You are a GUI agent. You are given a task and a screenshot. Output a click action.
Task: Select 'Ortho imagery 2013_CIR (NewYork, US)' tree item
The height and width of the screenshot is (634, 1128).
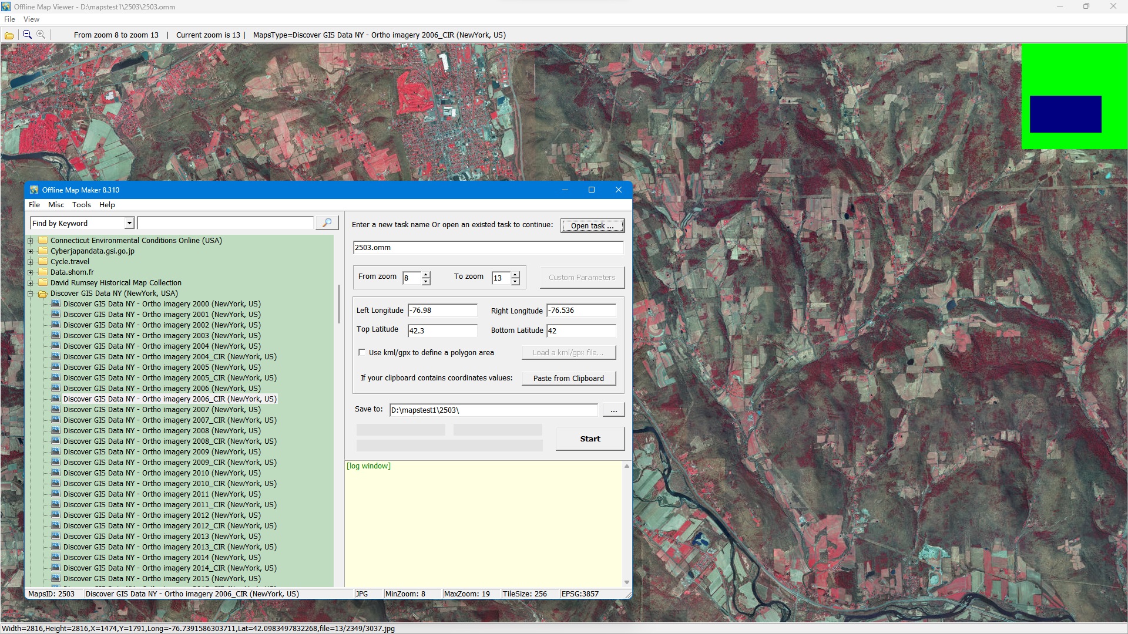[x=170, y=547]
